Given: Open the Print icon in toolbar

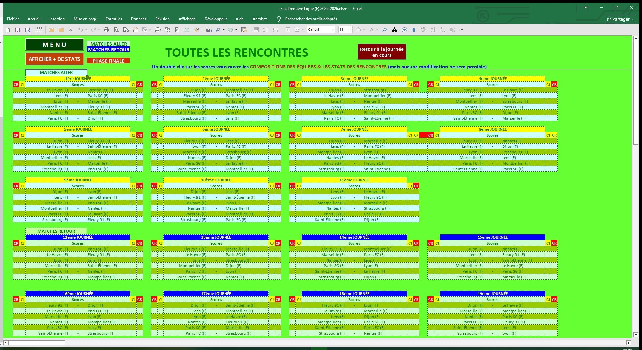Looking at the screenshot, I should point(106,30).
